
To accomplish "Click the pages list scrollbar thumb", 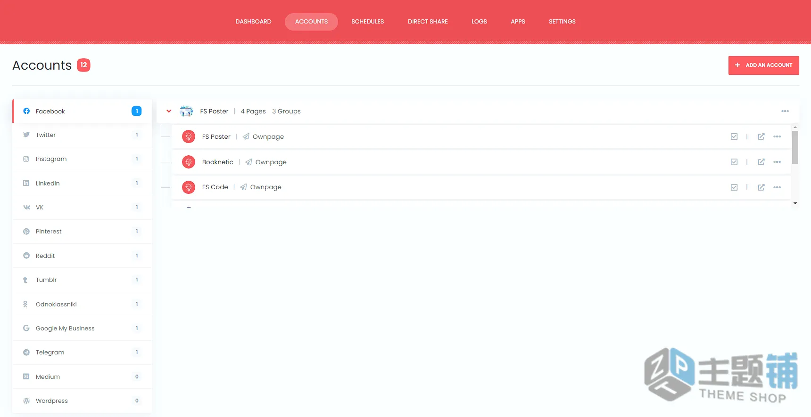I will coord(795,147).
